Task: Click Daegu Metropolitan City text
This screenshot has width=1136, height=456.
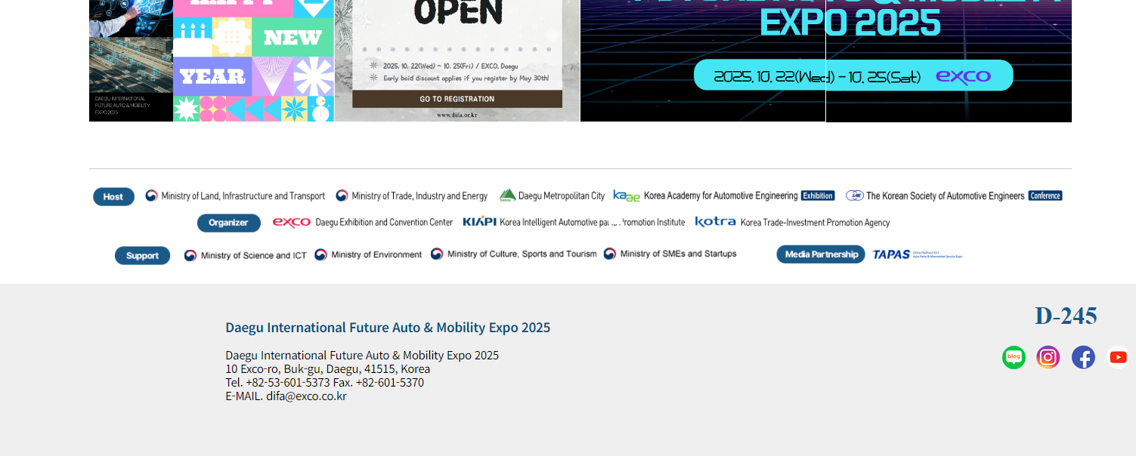Action: [562, 196]
